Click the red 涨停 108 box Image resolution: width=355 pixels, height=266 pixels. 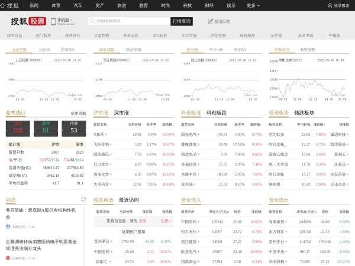pyautogui.click(x=18, y=127)
